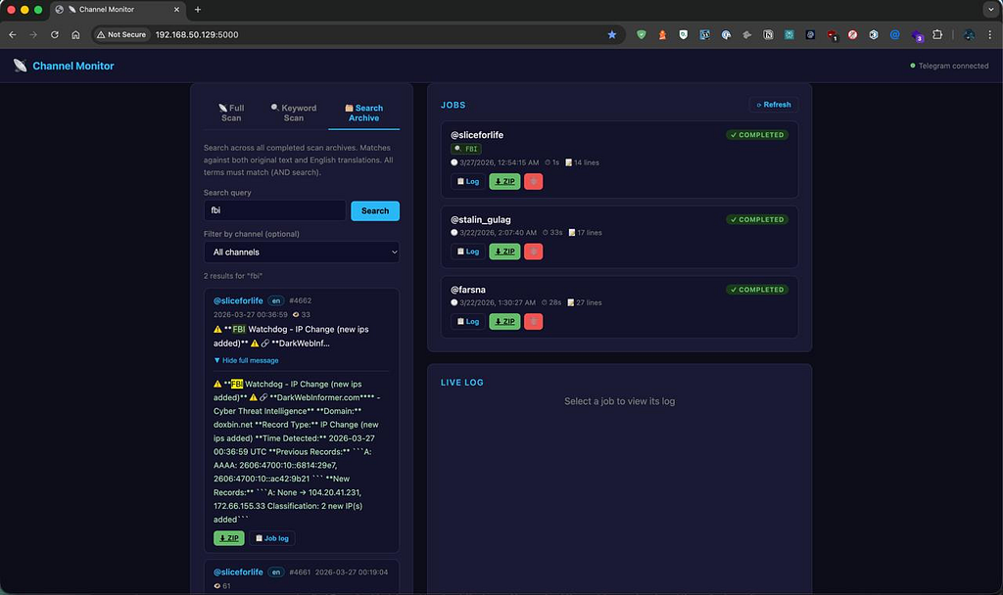The image size is (1003, 595).
Task: Open Log for the @sliceforlife job
Action: pos(468,181)
